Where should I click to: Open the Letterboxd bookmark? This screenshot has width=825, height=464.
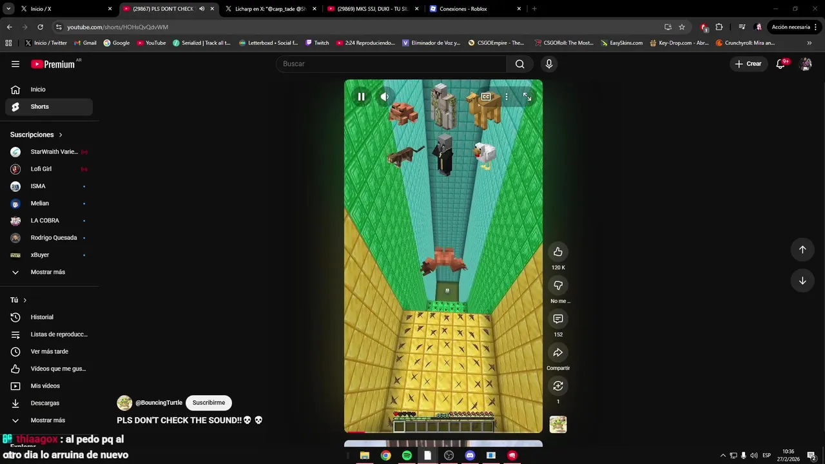(268, 43)
